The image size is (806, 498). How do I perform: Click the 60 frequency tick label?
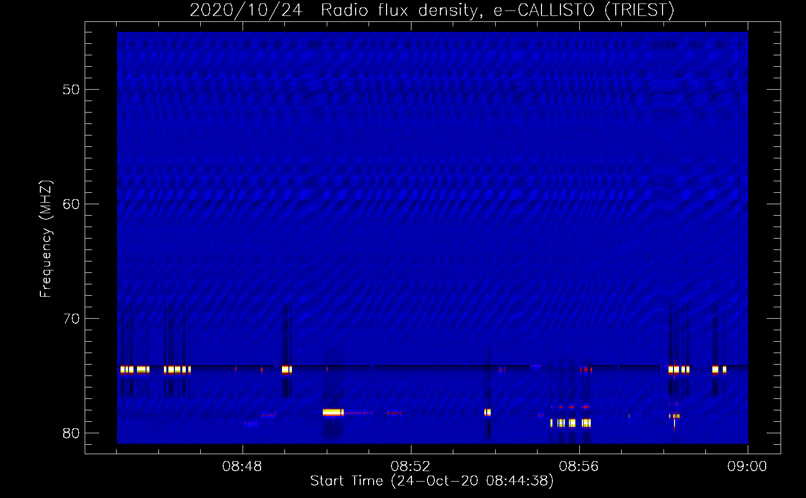click(71, 204)
